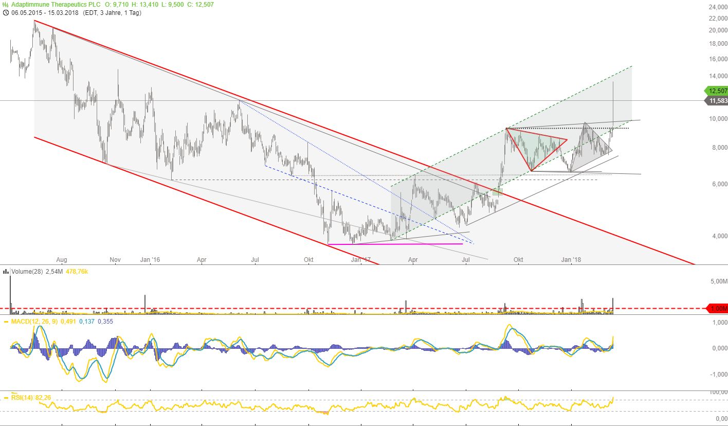Viewport: 728px width, 426px height.
Task: Click the RSI(14) indicator label
Action: point(22,398)
